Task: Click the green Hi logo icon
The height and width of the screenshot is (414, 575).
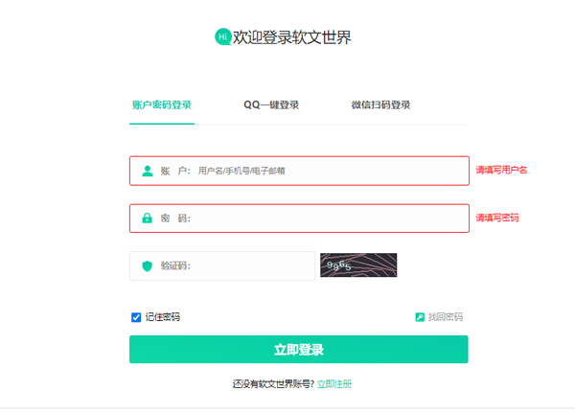Action: [x=223, y=36]
